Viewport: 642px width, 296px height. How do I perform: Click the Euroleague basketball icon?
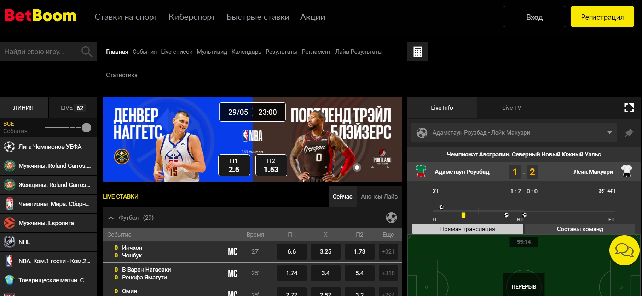[x=10, y=223]
